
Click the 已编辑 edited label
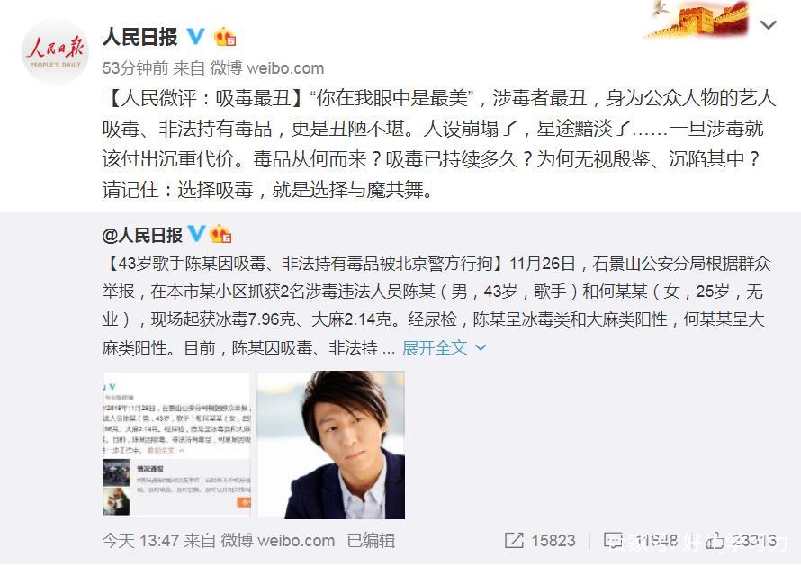(x=371, y=541)
